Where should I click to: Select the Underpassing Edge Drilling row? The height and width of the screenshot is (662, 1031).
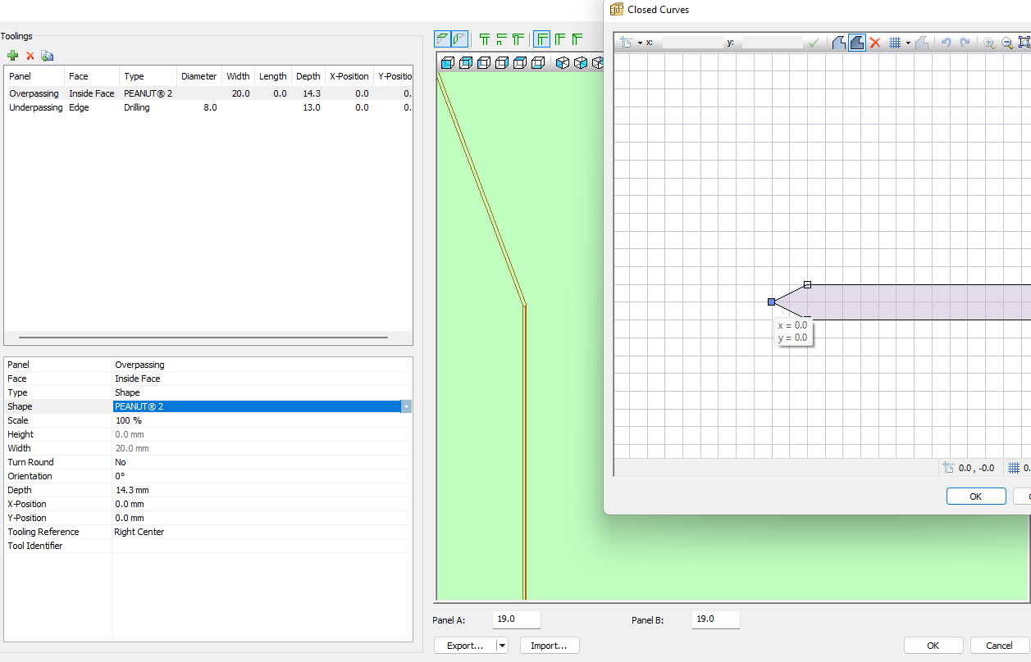[x=208, y=107]
